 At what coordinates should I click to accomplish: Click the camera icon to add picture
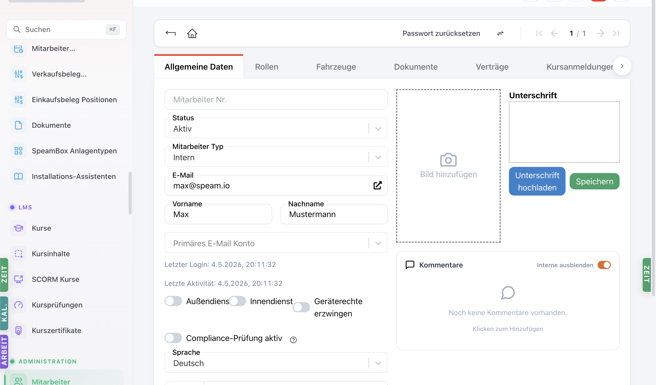pyautogui.click(x=448, y=160)
